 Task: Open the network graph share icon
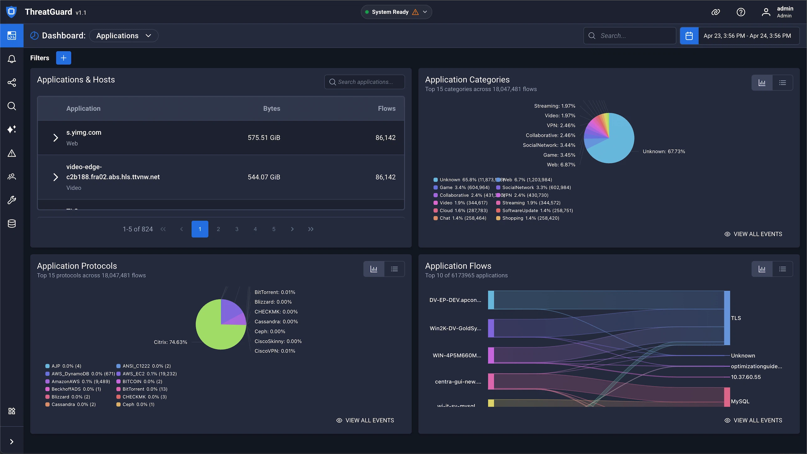point(12,82)
